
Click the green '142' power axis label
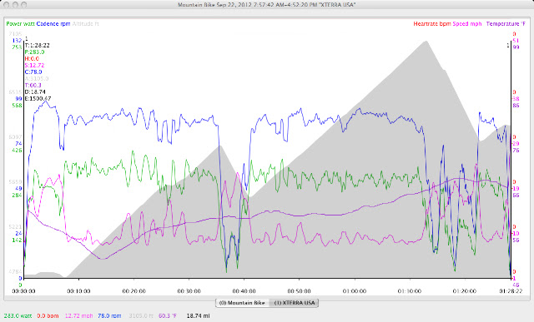point(17,240)
